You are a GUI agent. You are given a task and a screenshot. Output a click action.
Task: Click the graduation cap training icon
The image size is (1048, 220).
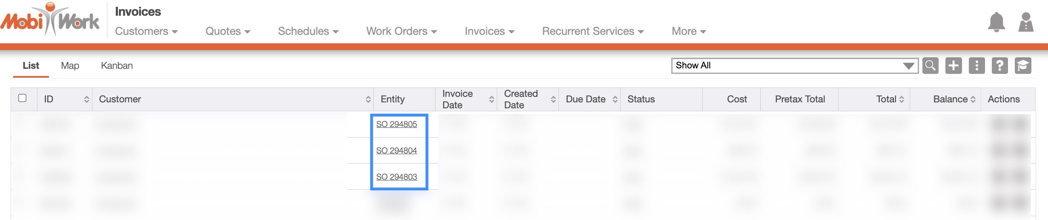1022,66
